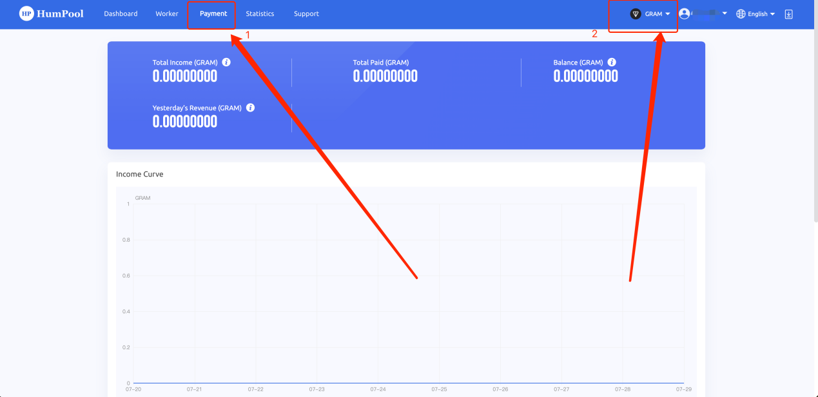
Task: Expand the GRAM coin dropdown arrow
Action: click(x=668, y=14)
